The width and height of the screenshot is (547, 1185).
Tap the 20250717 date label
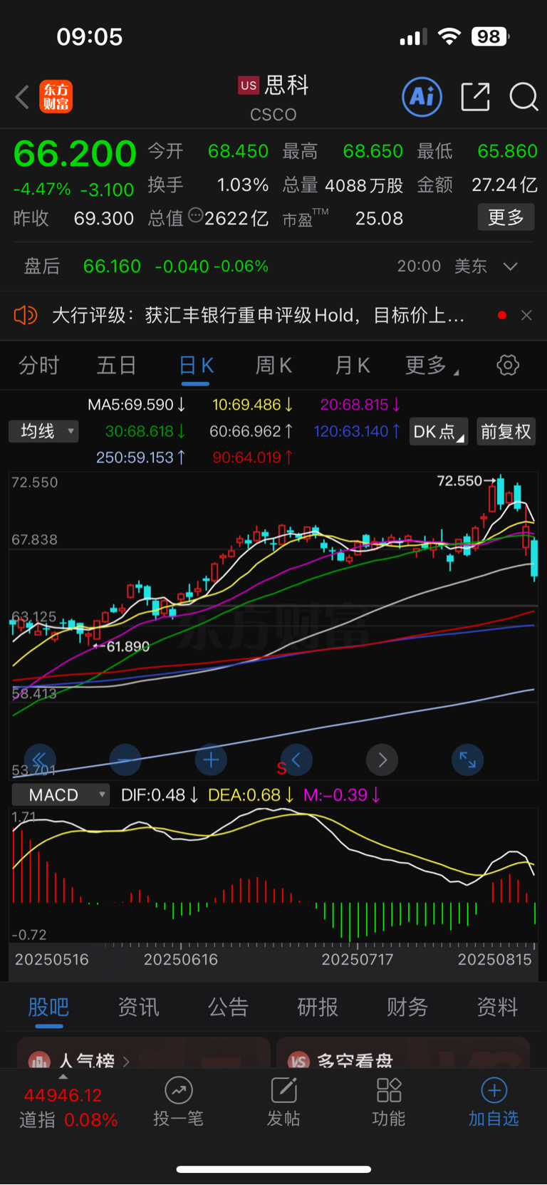(358, 960)
